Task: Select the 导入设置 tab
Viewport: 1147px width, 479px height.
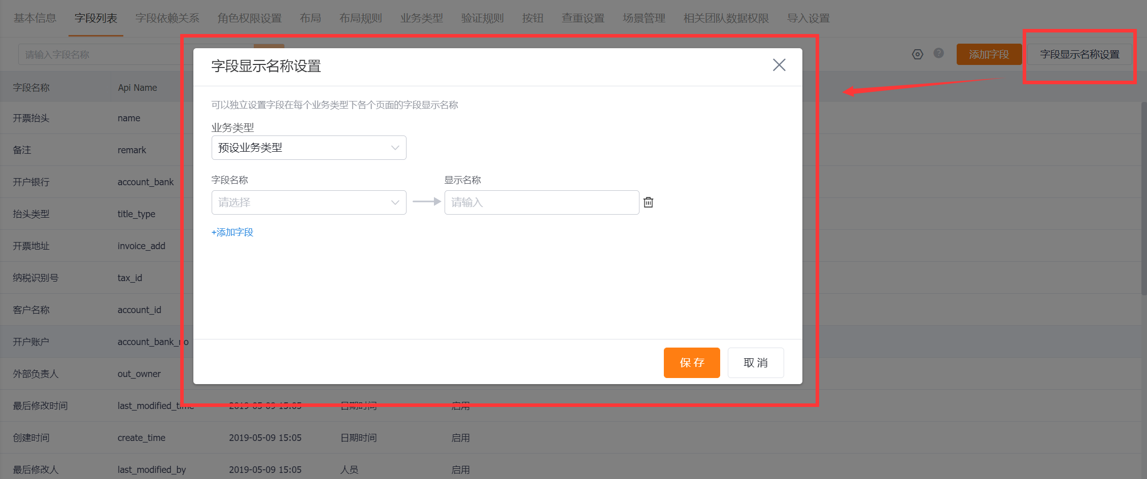Action: point(808,18)
